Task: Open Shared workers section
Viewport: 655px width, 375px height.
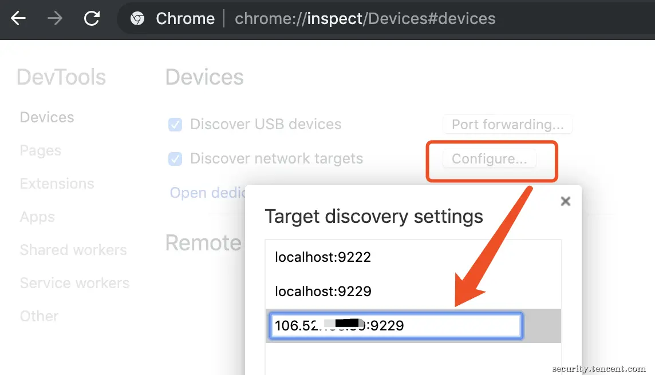Action: tap(73, 250)
